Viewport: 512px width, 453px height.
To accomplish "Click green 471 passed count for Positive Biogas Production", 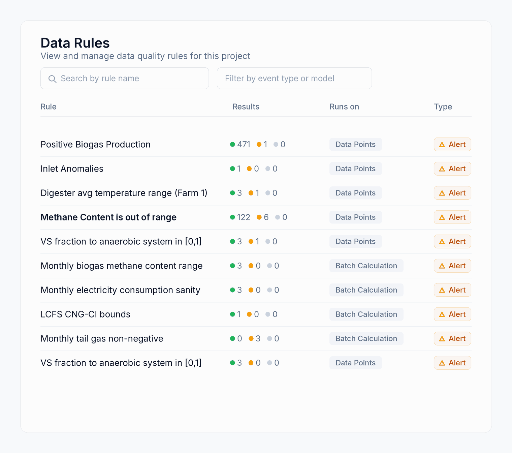I will click(240, 144).
